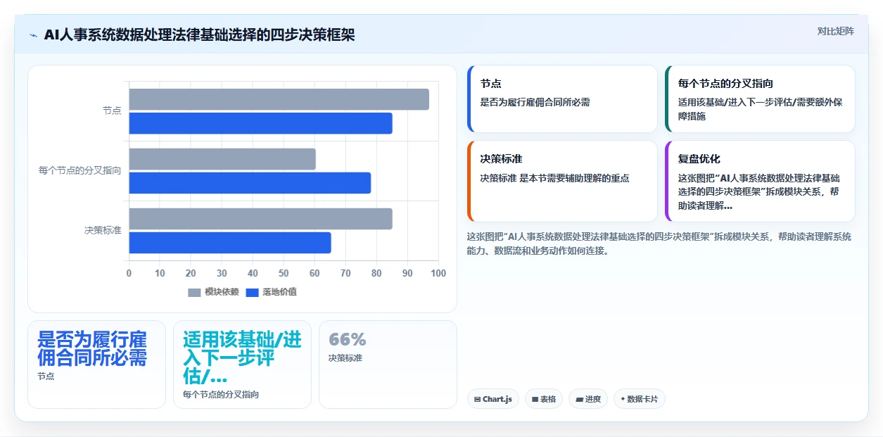Open the 节点 card about 雇佣合同

click(x=562, y=99)
